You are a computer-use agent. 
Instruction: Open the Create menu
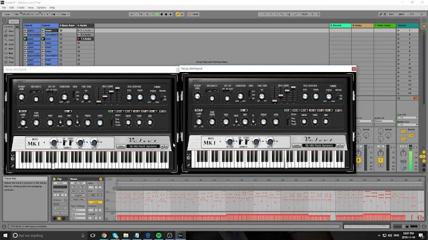[x=21, y=7]
